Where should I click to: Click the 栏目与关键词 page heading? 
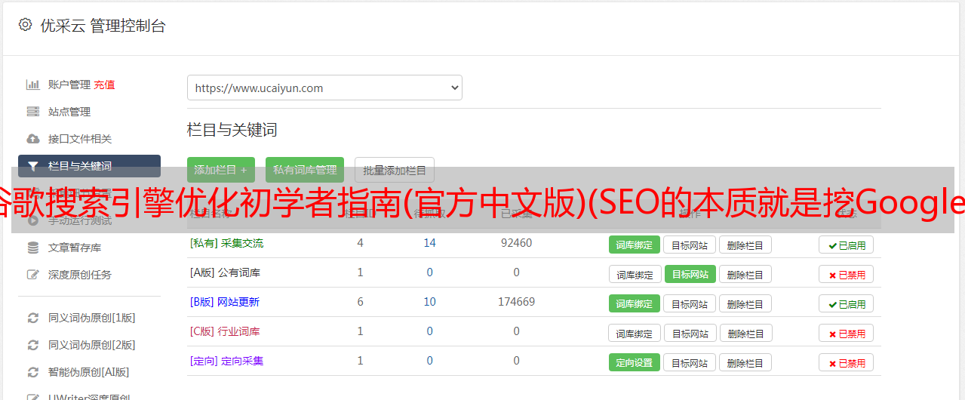[232, 130]
